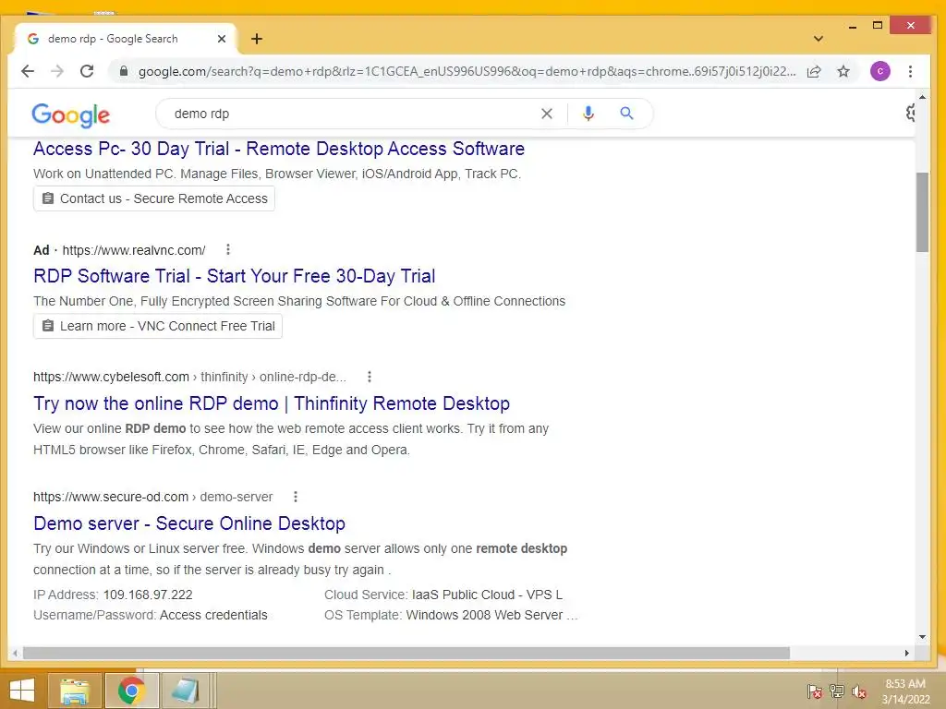Image resolution: width=946 pixels, height=709 pixels.
Task: Open Windows Start button
Action: coord(22,691)
